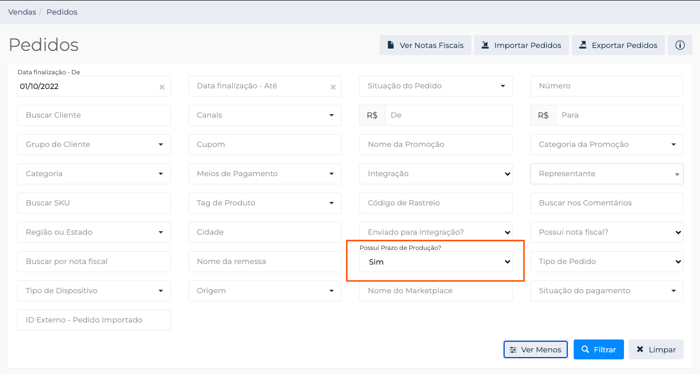Screen dimensions: 700x374
Task: Expand Meios de Pagamento dropdown
Action: click(x=265, y=174)
